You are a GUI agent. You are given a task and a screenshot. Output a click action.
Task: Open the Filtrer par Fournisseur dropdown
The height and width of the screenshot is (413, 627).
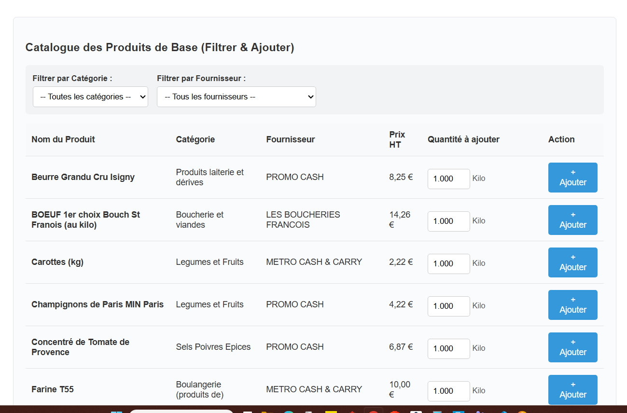point(237,96)
